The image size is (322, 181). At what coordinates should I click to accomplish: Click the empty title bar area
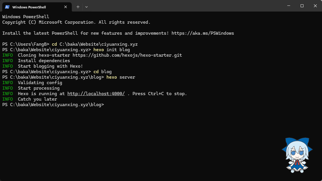[x=185, y=6]
